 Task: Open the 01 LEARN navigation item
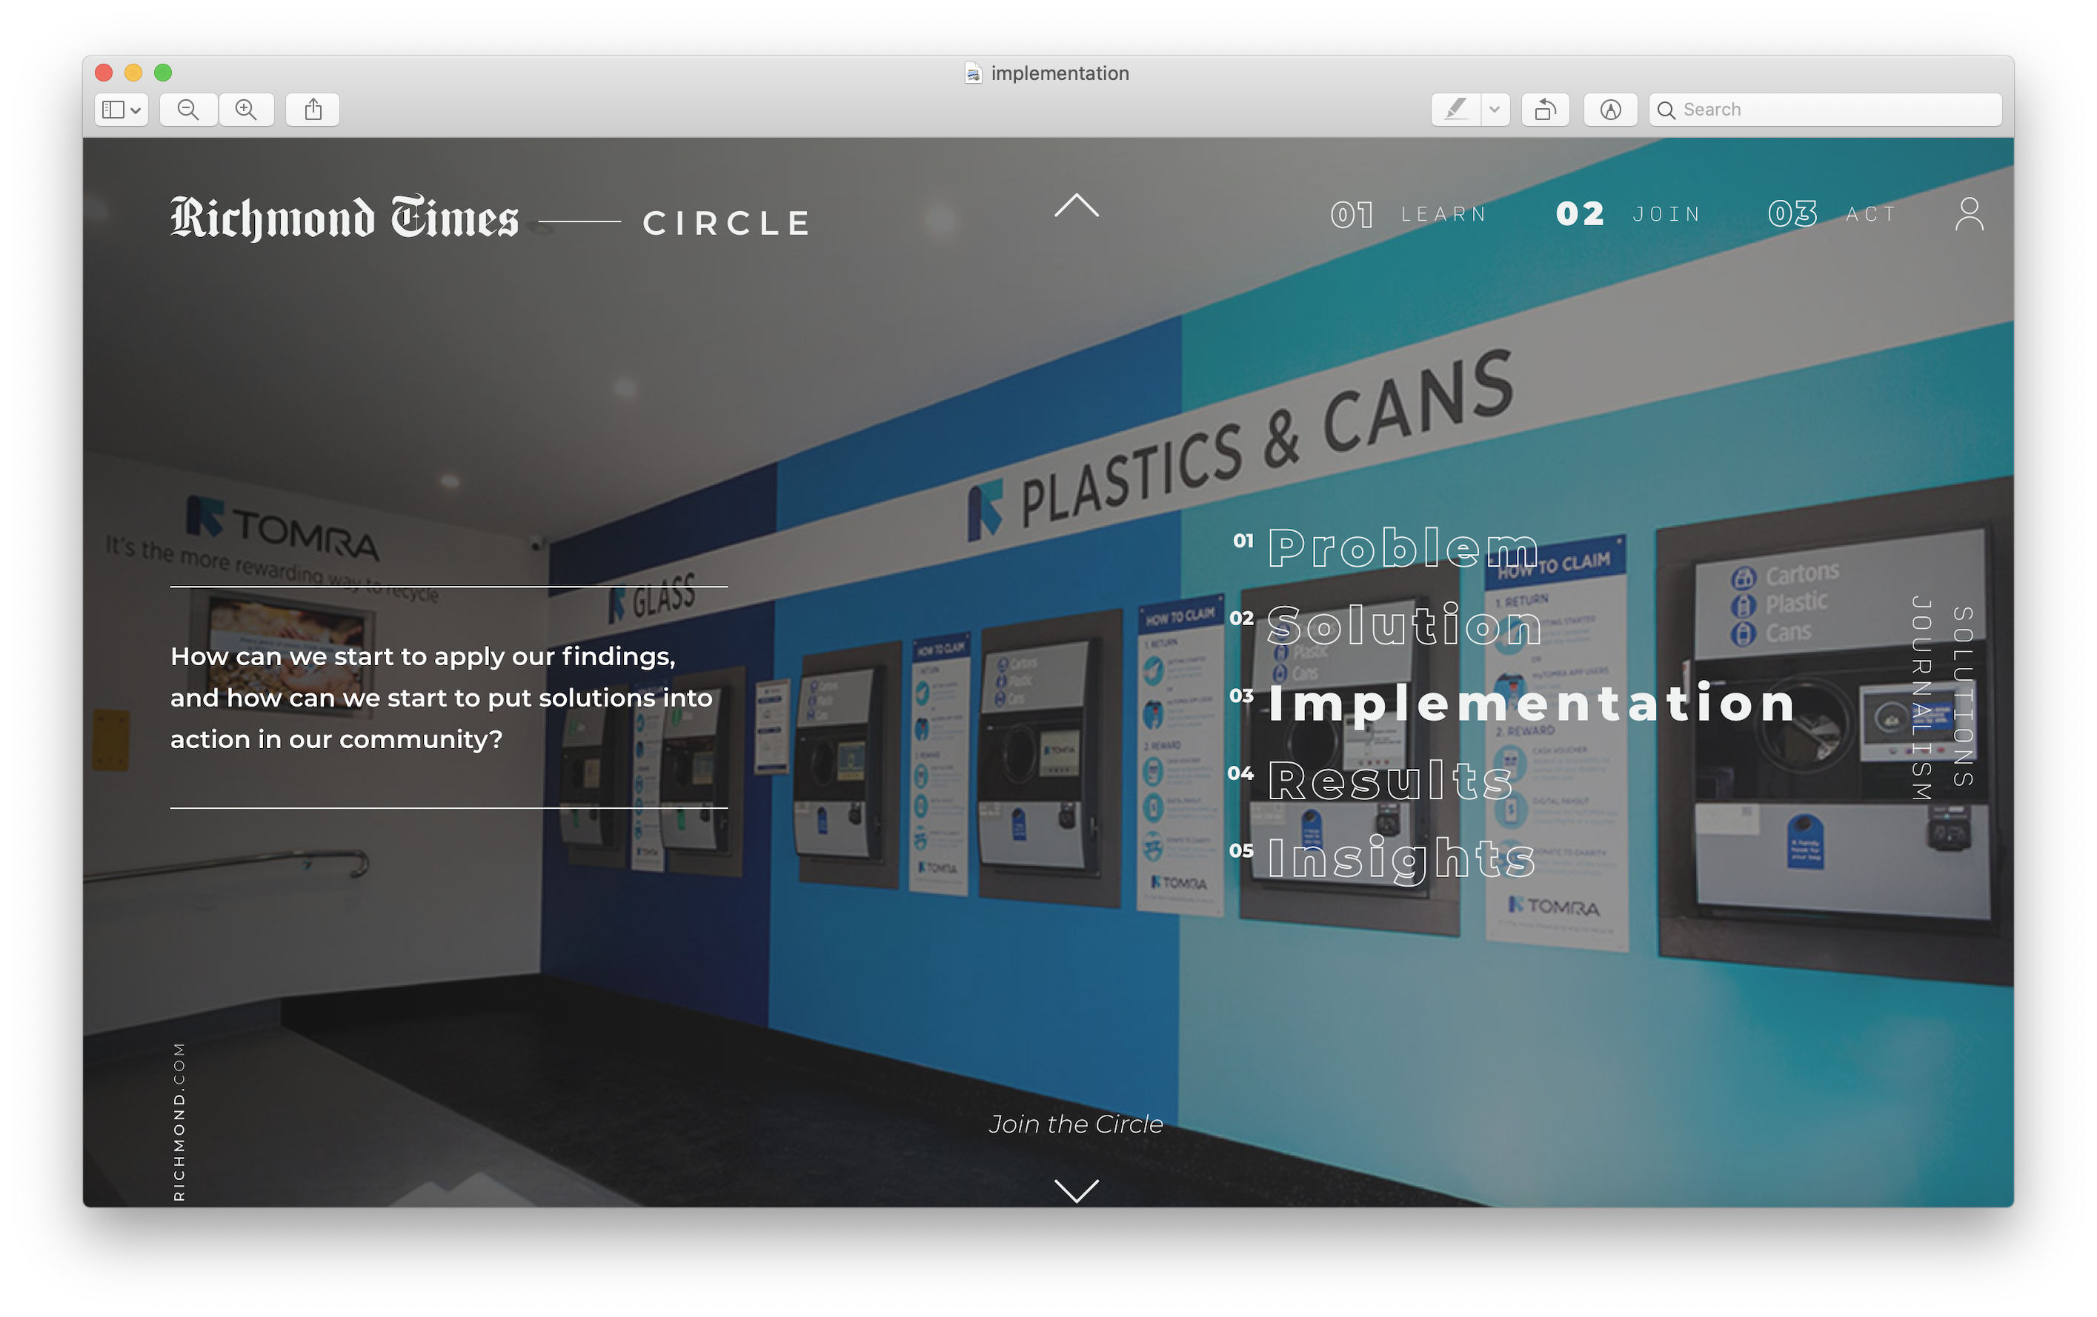click(1409, 214)
